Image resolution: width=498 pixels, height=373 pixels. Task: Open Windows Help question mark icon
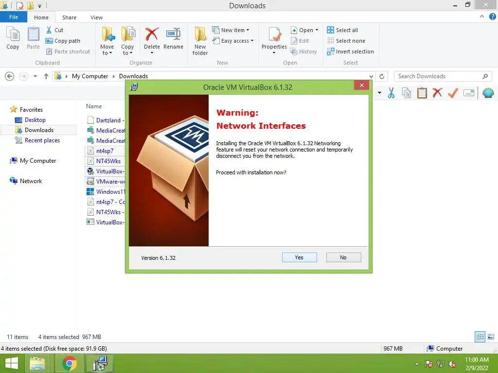pyautogui.click(x=492, y=17)
